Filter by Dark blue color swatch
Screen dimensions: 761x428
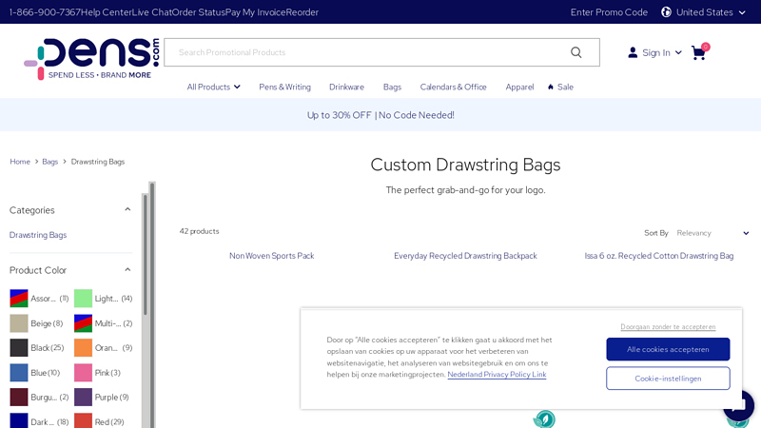19,420
